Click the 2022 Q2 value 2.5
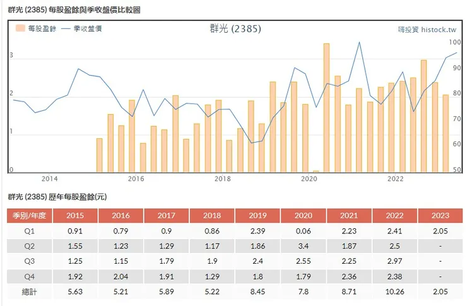Viewport: 467px width, 306px height. (x=394, y=246)
